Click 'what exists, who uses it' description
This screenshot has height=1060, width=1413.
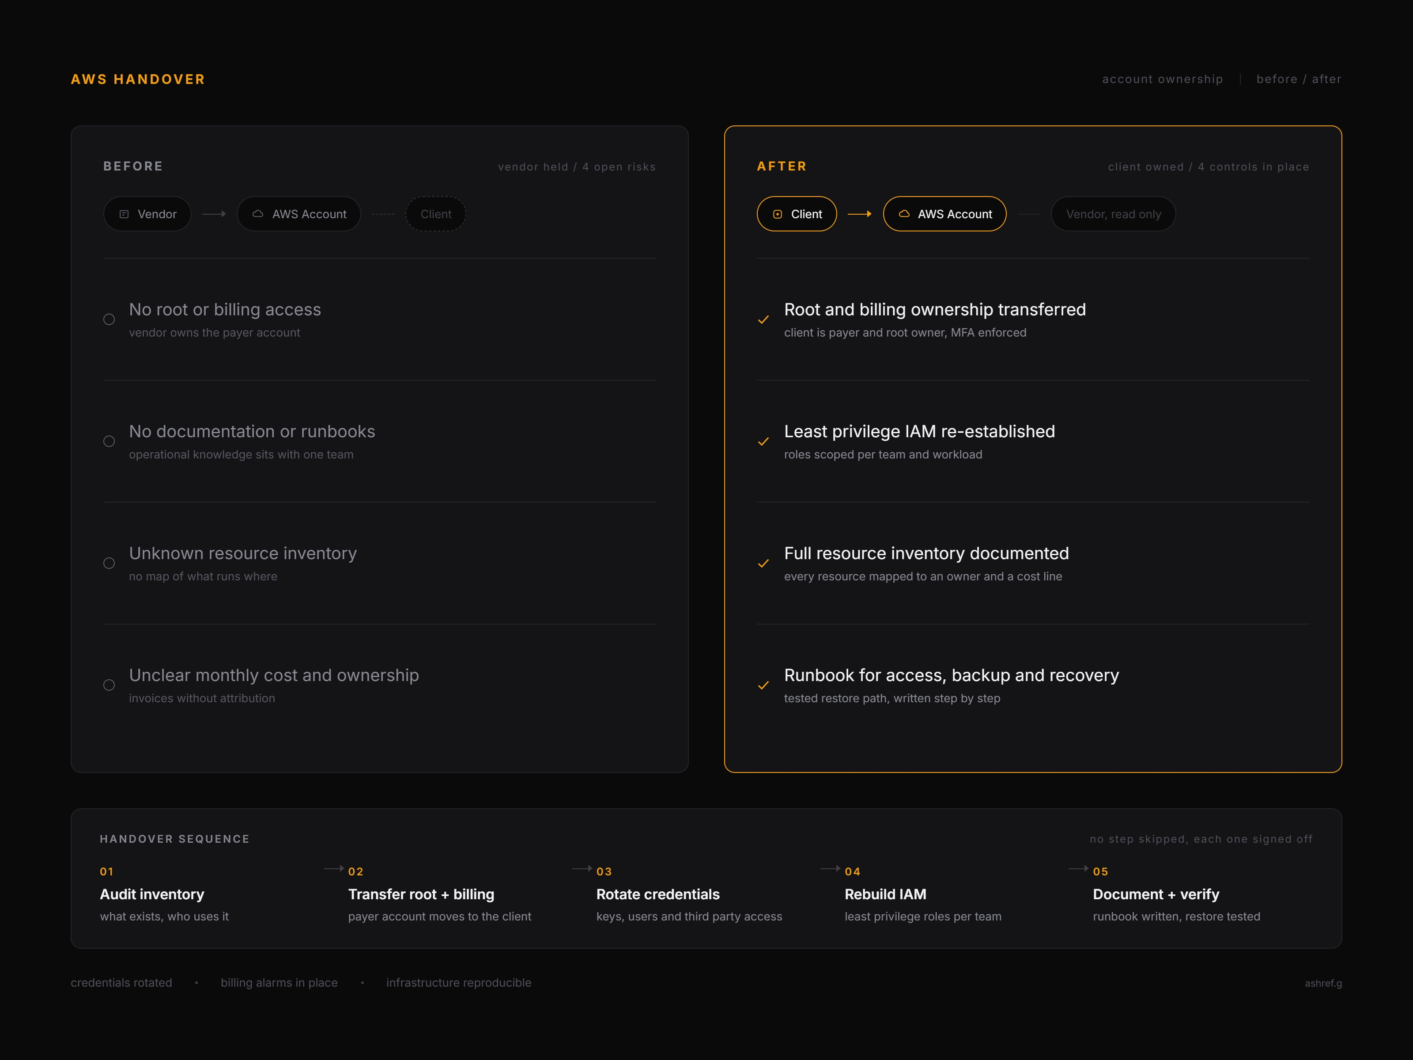tap(164, 916)
